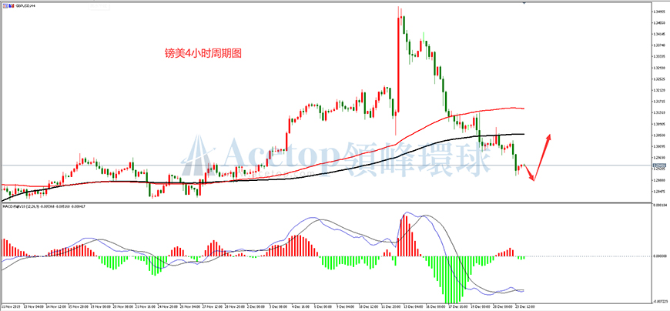This screenshot has width=670, height=311.
Task: Click the 0.000000 MACD zero level label
Action: tap(659, 256)
